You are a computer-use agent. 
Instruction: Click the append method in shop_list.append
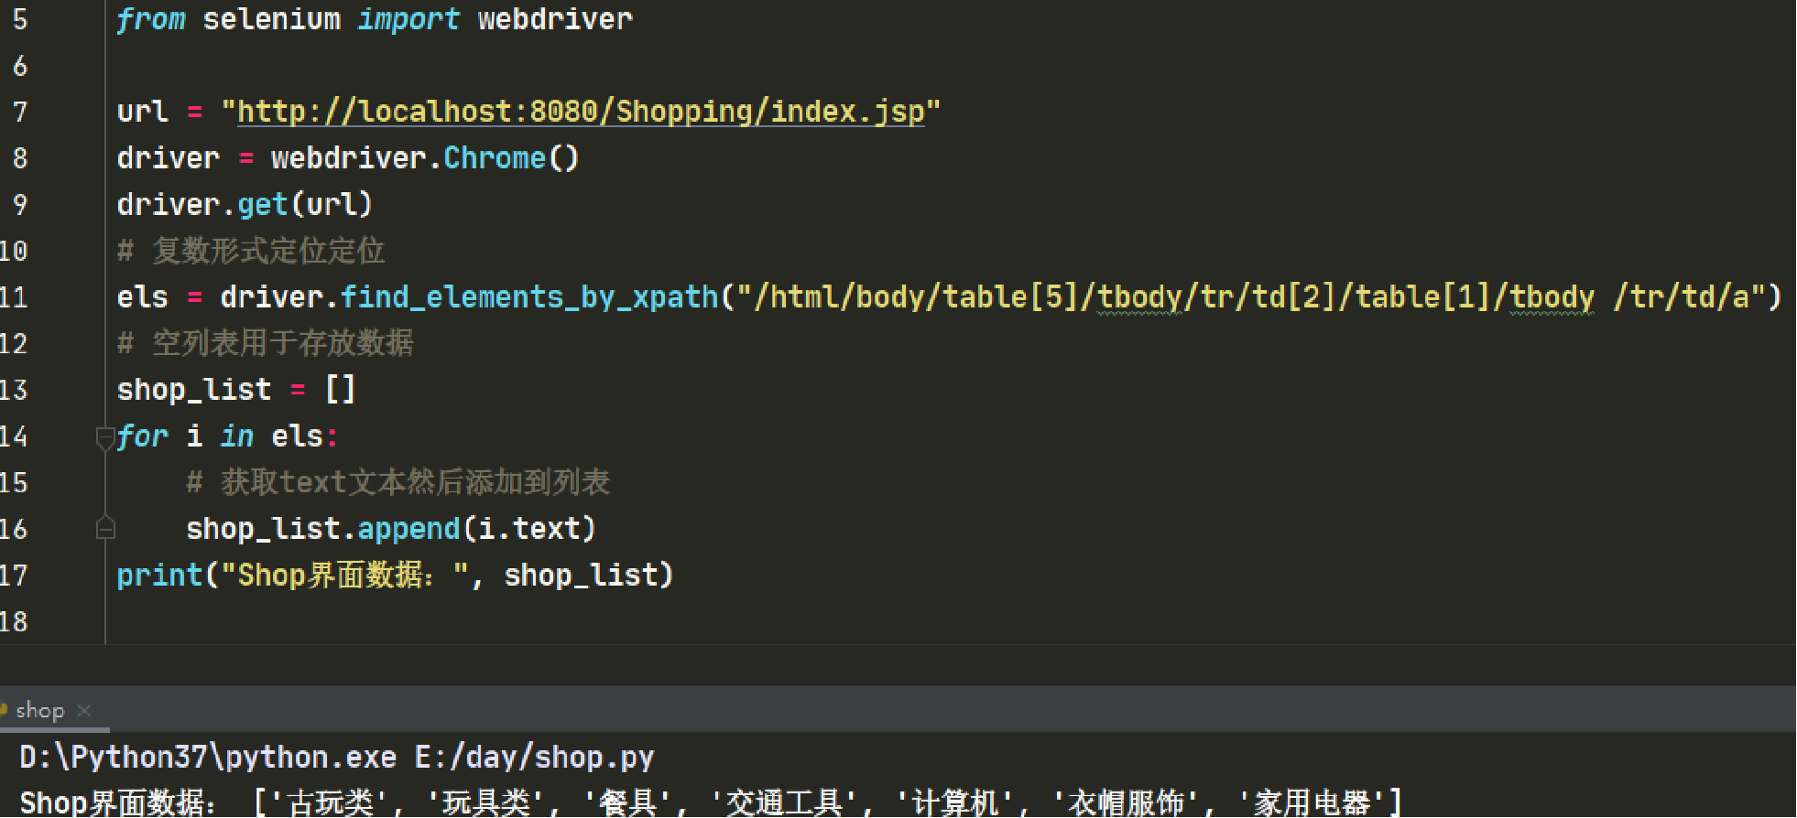pyautogui.click(x=408, y=529)
